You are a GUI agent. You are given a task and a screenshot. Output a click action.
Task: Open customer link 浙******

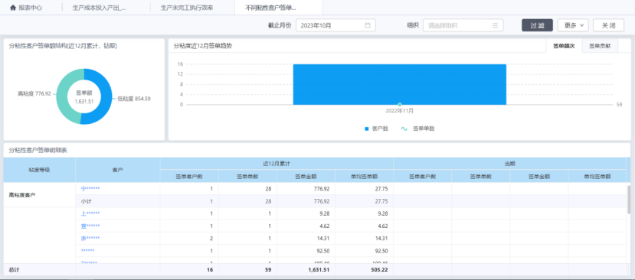tap(90, 239)
